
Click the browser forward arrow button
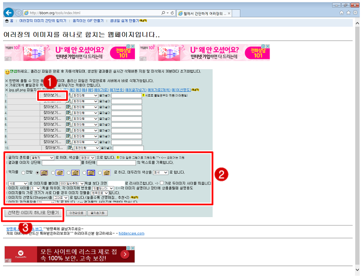click(x=18, y=13)
